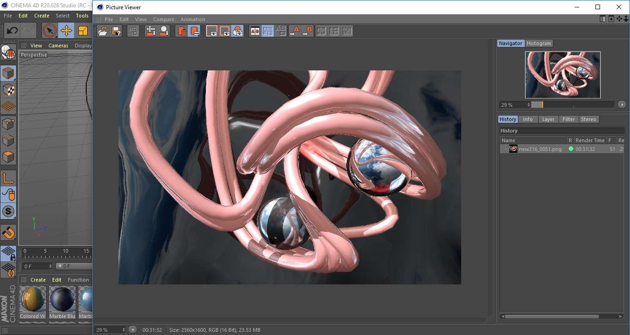Toggle the filter display circles icon
Image resolution: width=630 pixels, height=335 pixels.
tap(238, 31)
